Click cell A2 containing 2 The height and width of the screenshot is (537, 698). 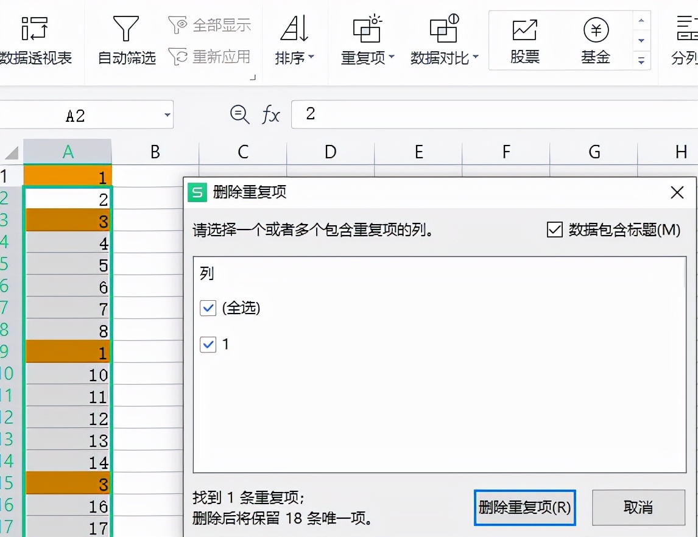[67, 198]
